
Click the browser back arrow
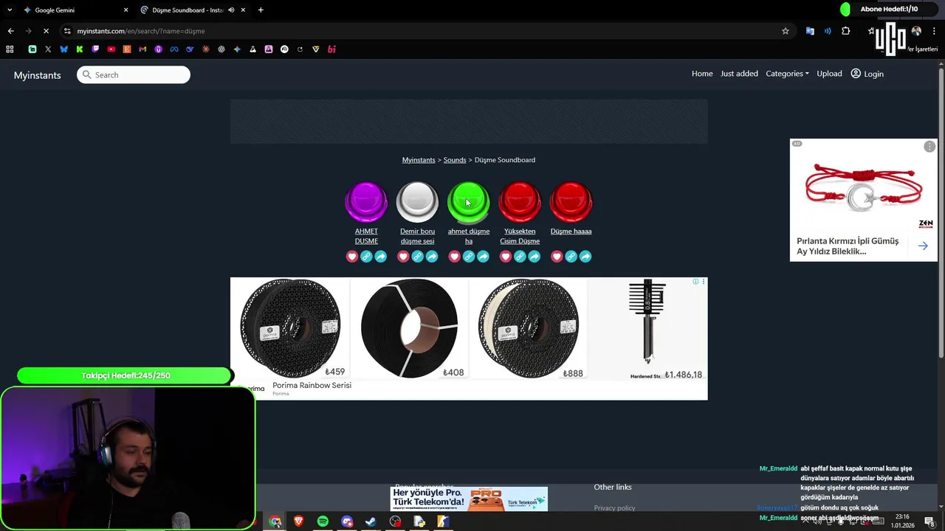click(x=10, y=31)
